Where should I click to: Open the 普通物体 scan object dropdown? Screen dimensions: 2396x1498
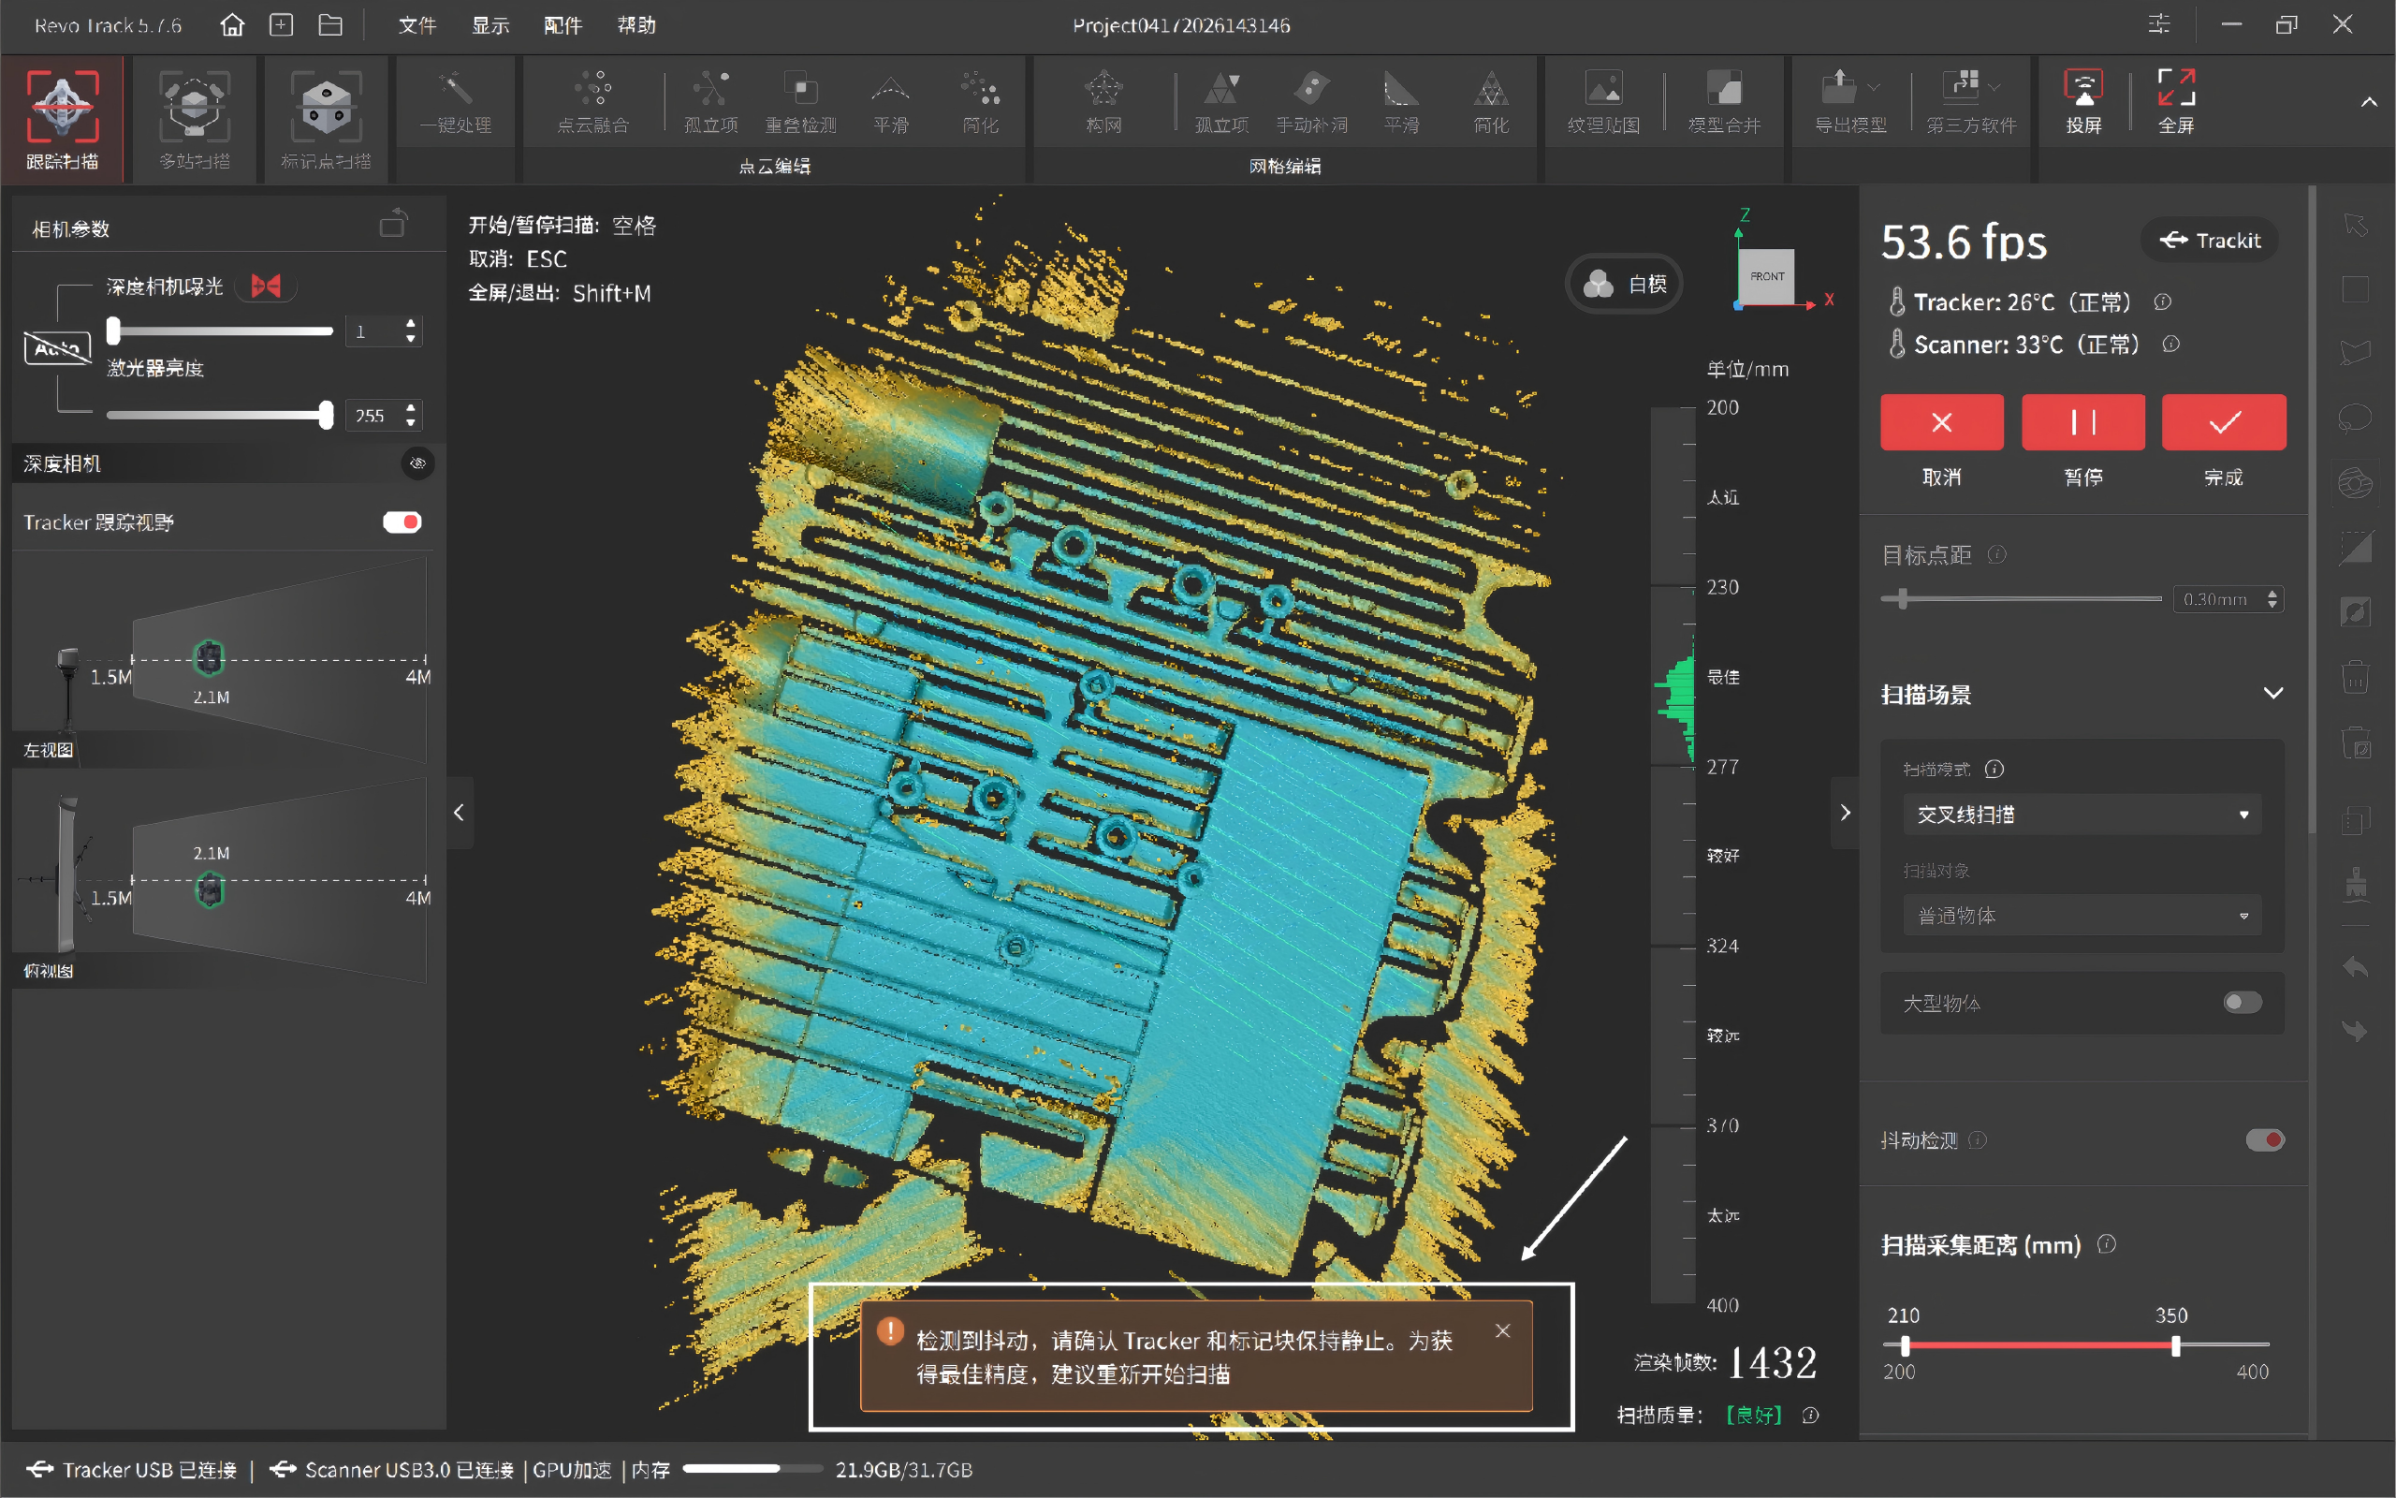pos(2081,916)
